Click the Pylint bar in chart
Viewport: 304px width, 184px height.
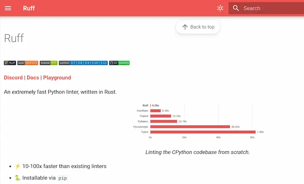[203, 132]
